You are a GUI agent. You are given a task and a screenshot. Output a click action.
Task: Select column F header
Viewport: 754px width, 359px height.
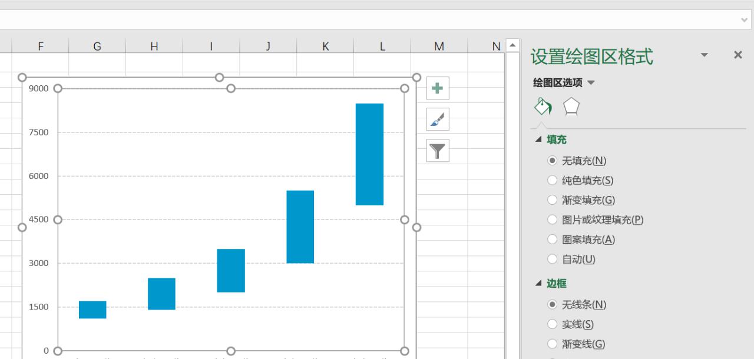[40, 46]
